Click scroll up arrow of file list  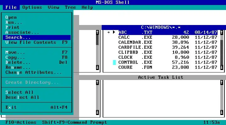[x=222, y=32]
